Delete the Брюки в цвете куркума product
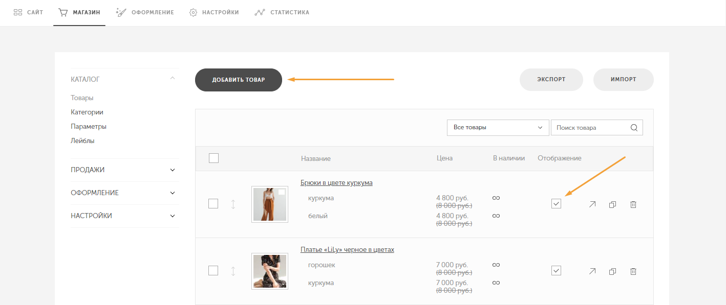Screen dimensions: 726x305 coord(633,204)
